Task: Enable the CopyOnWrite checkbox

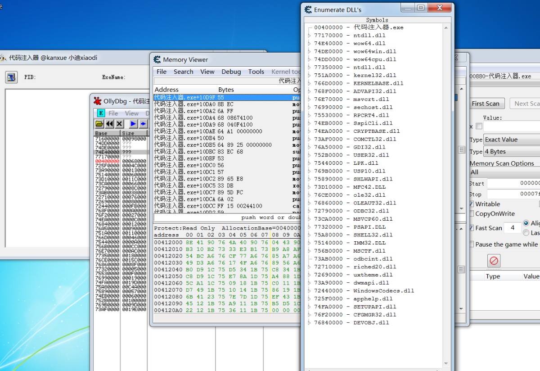Action: tap(472, 214)
